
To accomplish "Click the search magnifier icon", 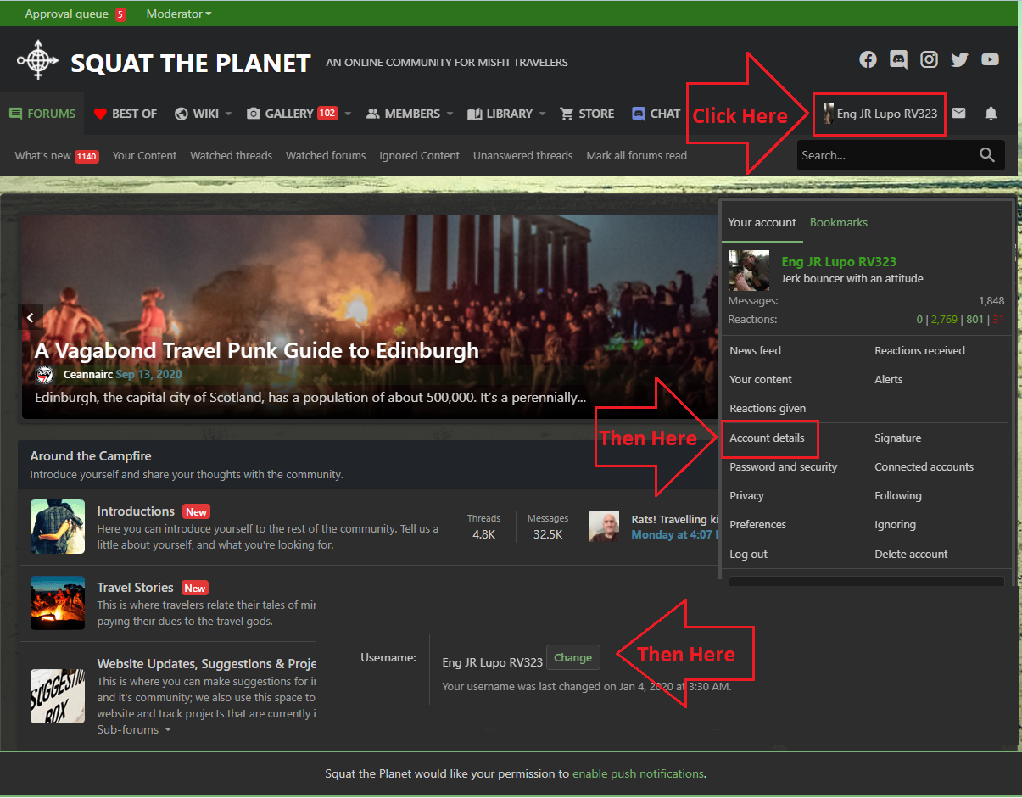I will 987,155.
